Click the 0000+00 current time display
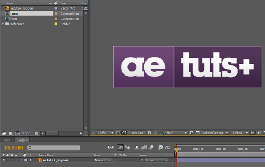The image size is (265, 167). coord(13,148)
